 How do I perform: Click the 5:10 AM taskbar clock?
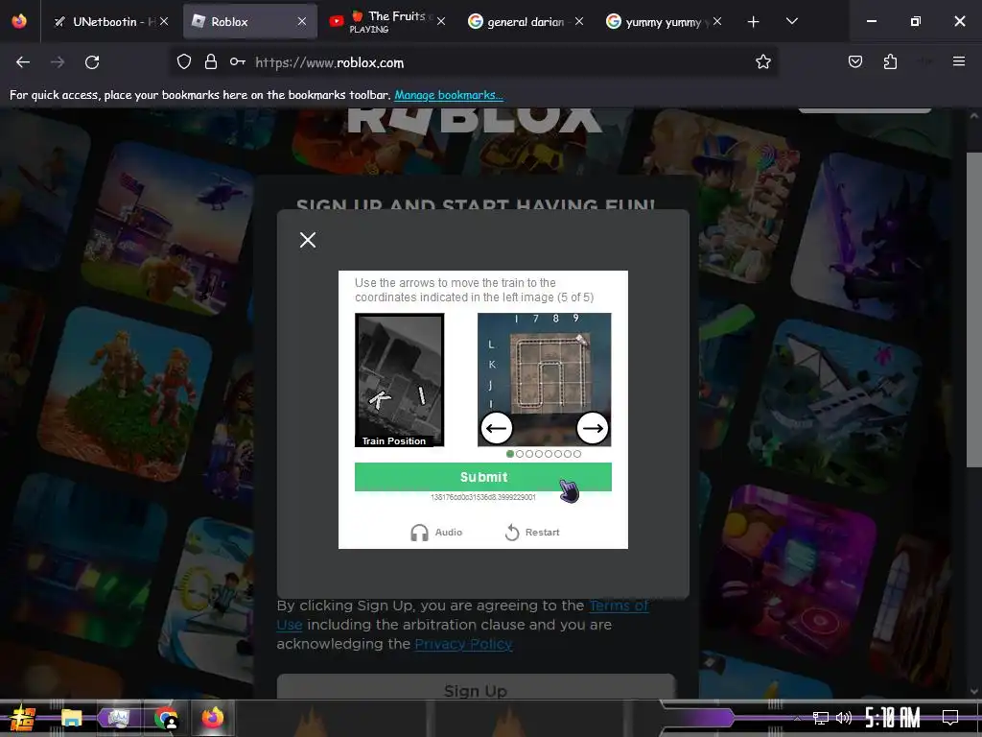[893, 718]
